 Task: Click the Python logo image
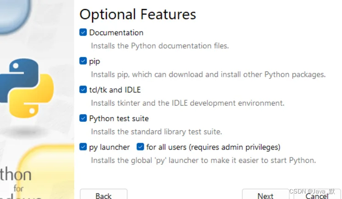(x=27, y=88)
